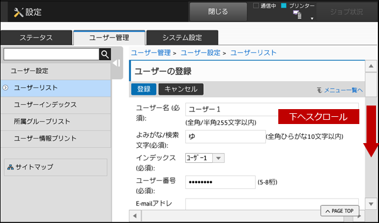The height and width of the screenshot is (223, 379).
Task: Open the small arrow under the printer icon
Action: pyautogui.click(x=312, y=18)
